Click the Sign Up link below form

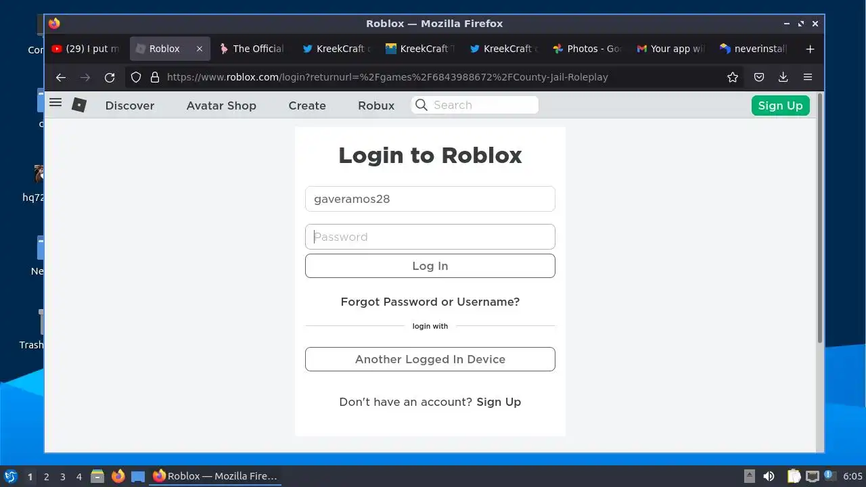point(499,402)
